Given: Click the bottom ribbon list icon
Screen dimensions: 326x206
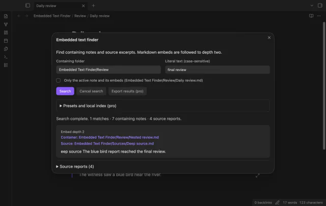Looking at the screenshot, I should 6,65.
